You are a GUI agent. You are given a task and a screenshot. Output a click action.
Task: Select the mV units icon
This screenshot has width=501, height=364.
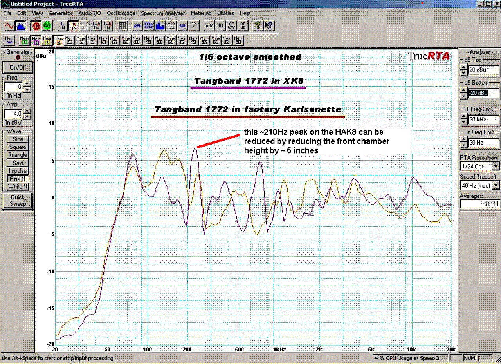pyautogui.click(x=209, y=26)
